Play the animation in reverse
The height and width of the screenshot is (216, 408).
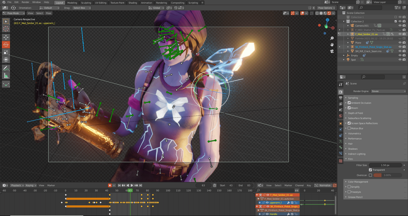pyautogui.click(x=128, y=185)
